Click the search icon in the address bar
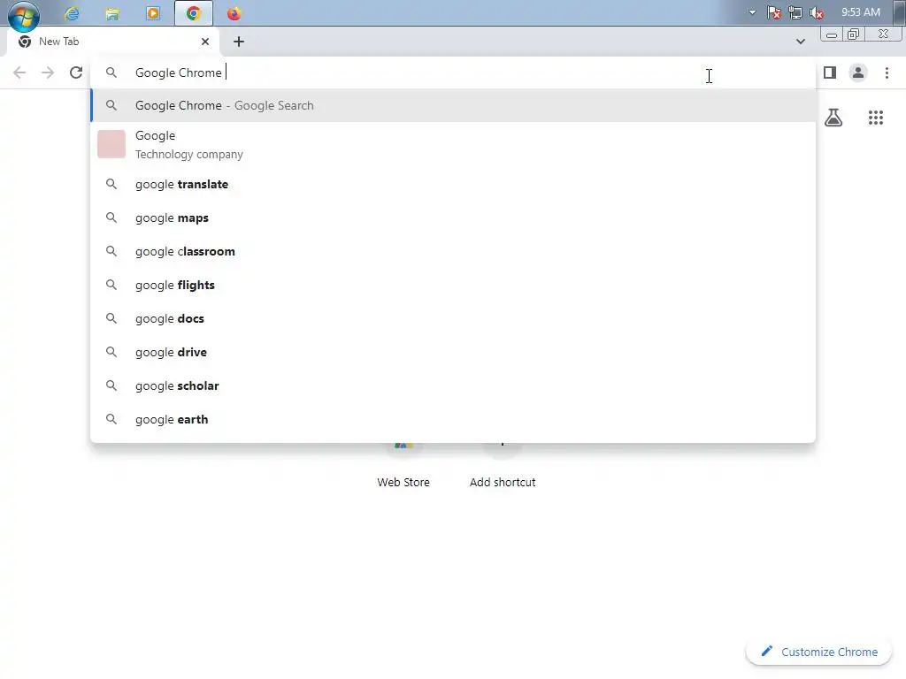The height and width of the screenshot is (679, 906). [x=111, y=72]
